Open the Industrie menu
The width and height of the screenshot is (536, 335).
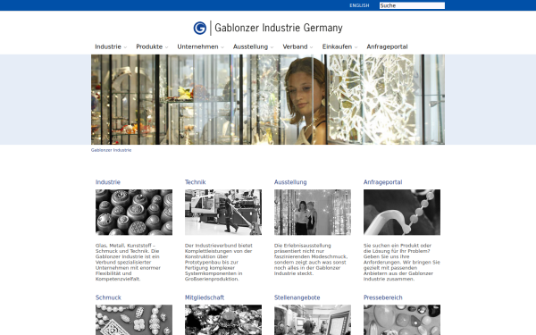click(x=108, y=46)
